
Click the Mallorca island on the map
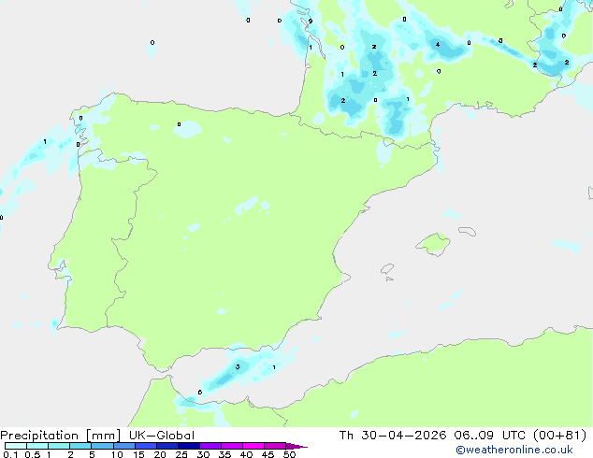[433, 245]
